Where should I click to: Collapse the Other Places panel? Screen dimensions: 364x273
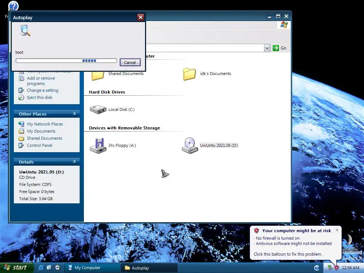tap(74, 114)
